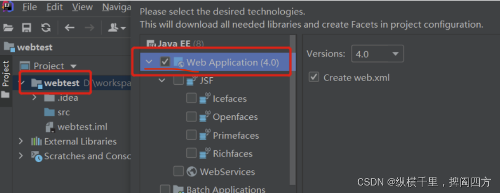Open the Edit menu
This screenshot has height=193, width=500.
pos(54,7)
